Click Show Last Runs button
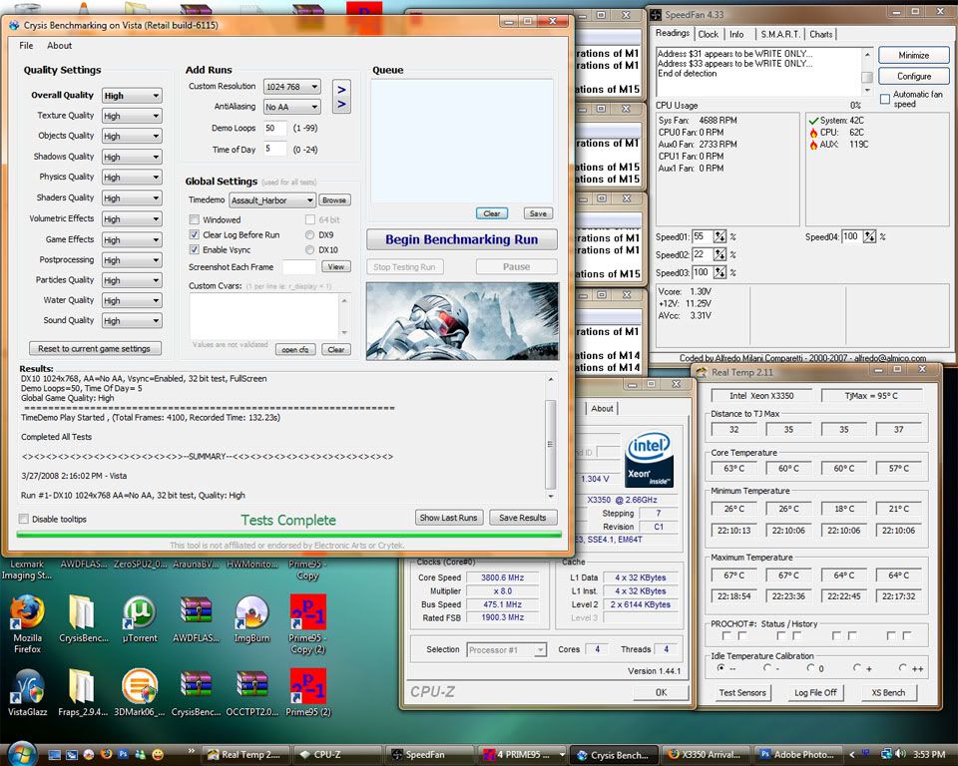The image size is (958, 766). click(x=448, y=518)
